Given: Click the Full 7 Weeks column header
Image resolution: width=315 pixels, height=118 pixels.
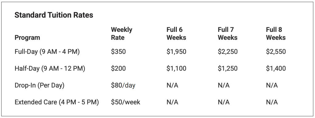Looking at the screenshot, I should coord(228,34).
